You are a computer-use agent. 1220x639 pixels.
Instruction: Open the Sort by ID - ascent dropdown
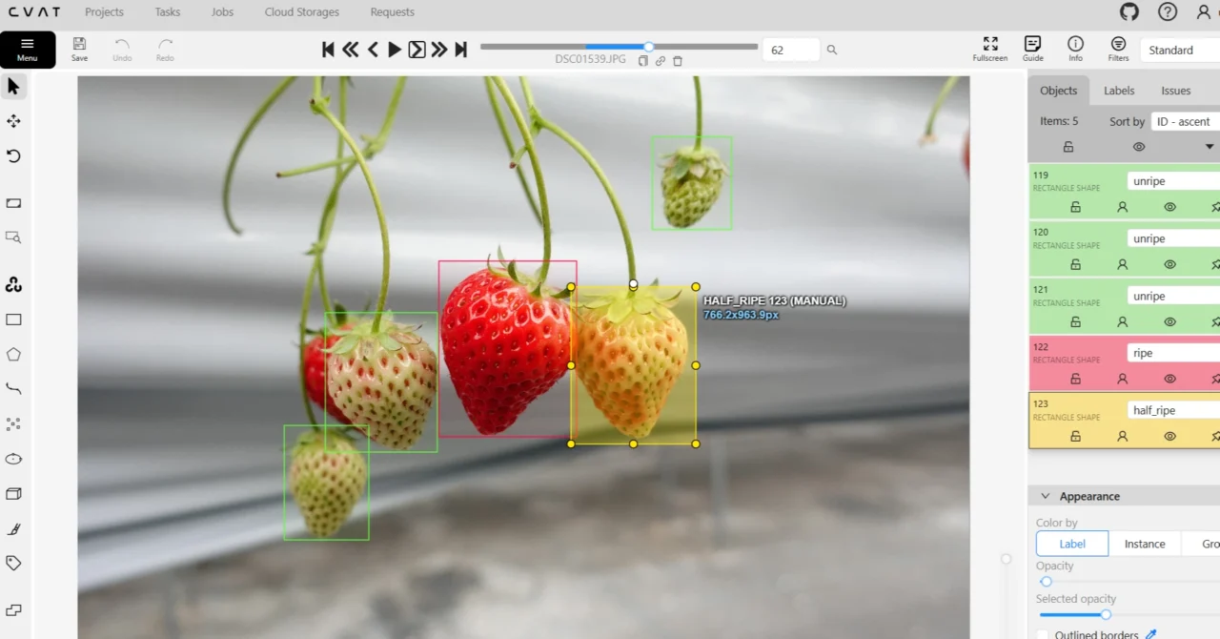click(x=1185, y=122)
